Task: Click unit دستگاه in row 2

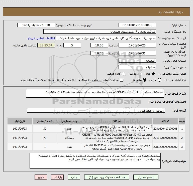Action: pyautogui.click(x=69, y=138)
